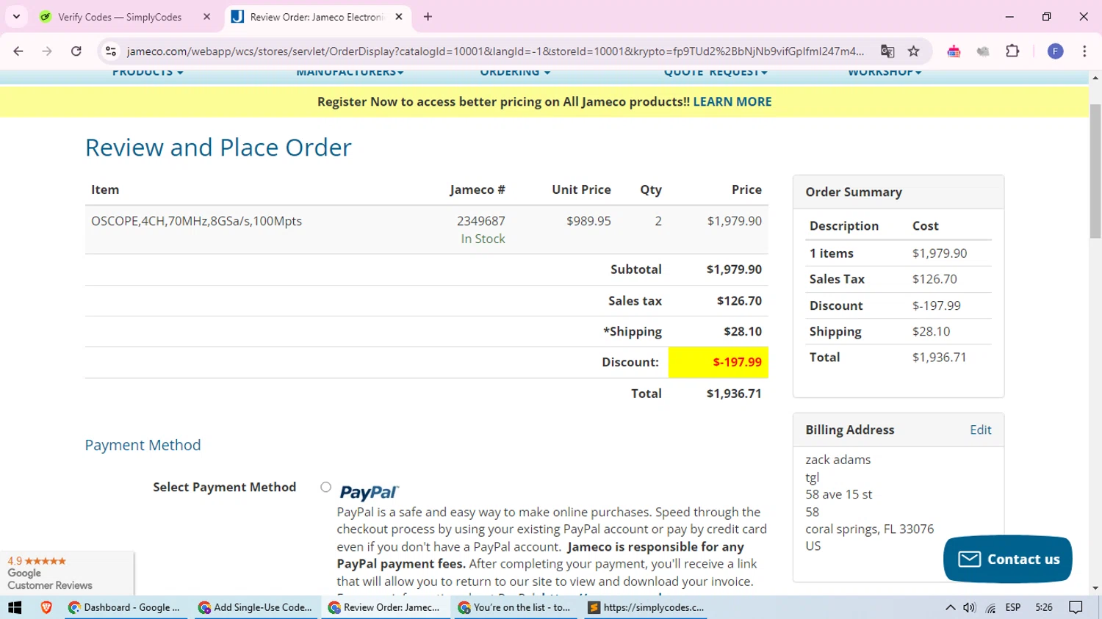Select the PayPal payment radio button
The image size is (1102, 619).
point(325,487)
